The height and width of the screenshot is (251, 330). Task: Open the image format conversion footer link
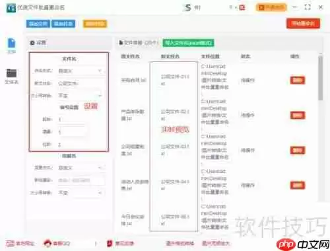click(x=180, y=243)
